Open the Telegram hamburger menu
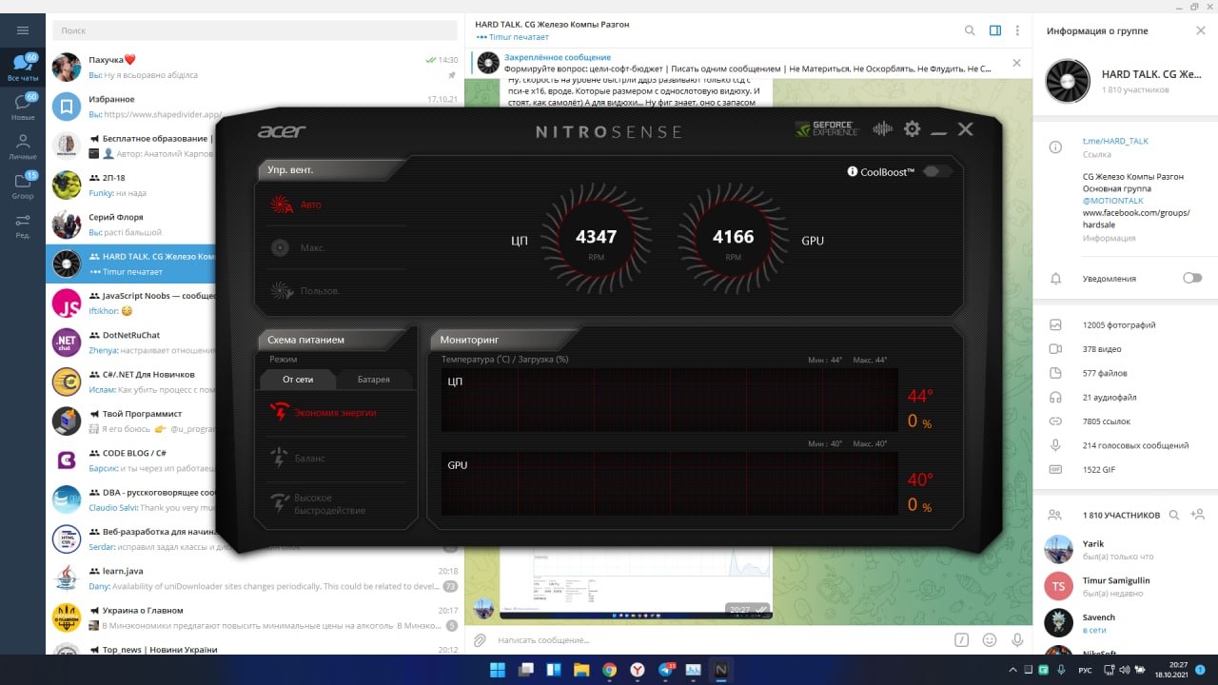The height and width of the screenshot is (685, 1218). coord(23,30)
